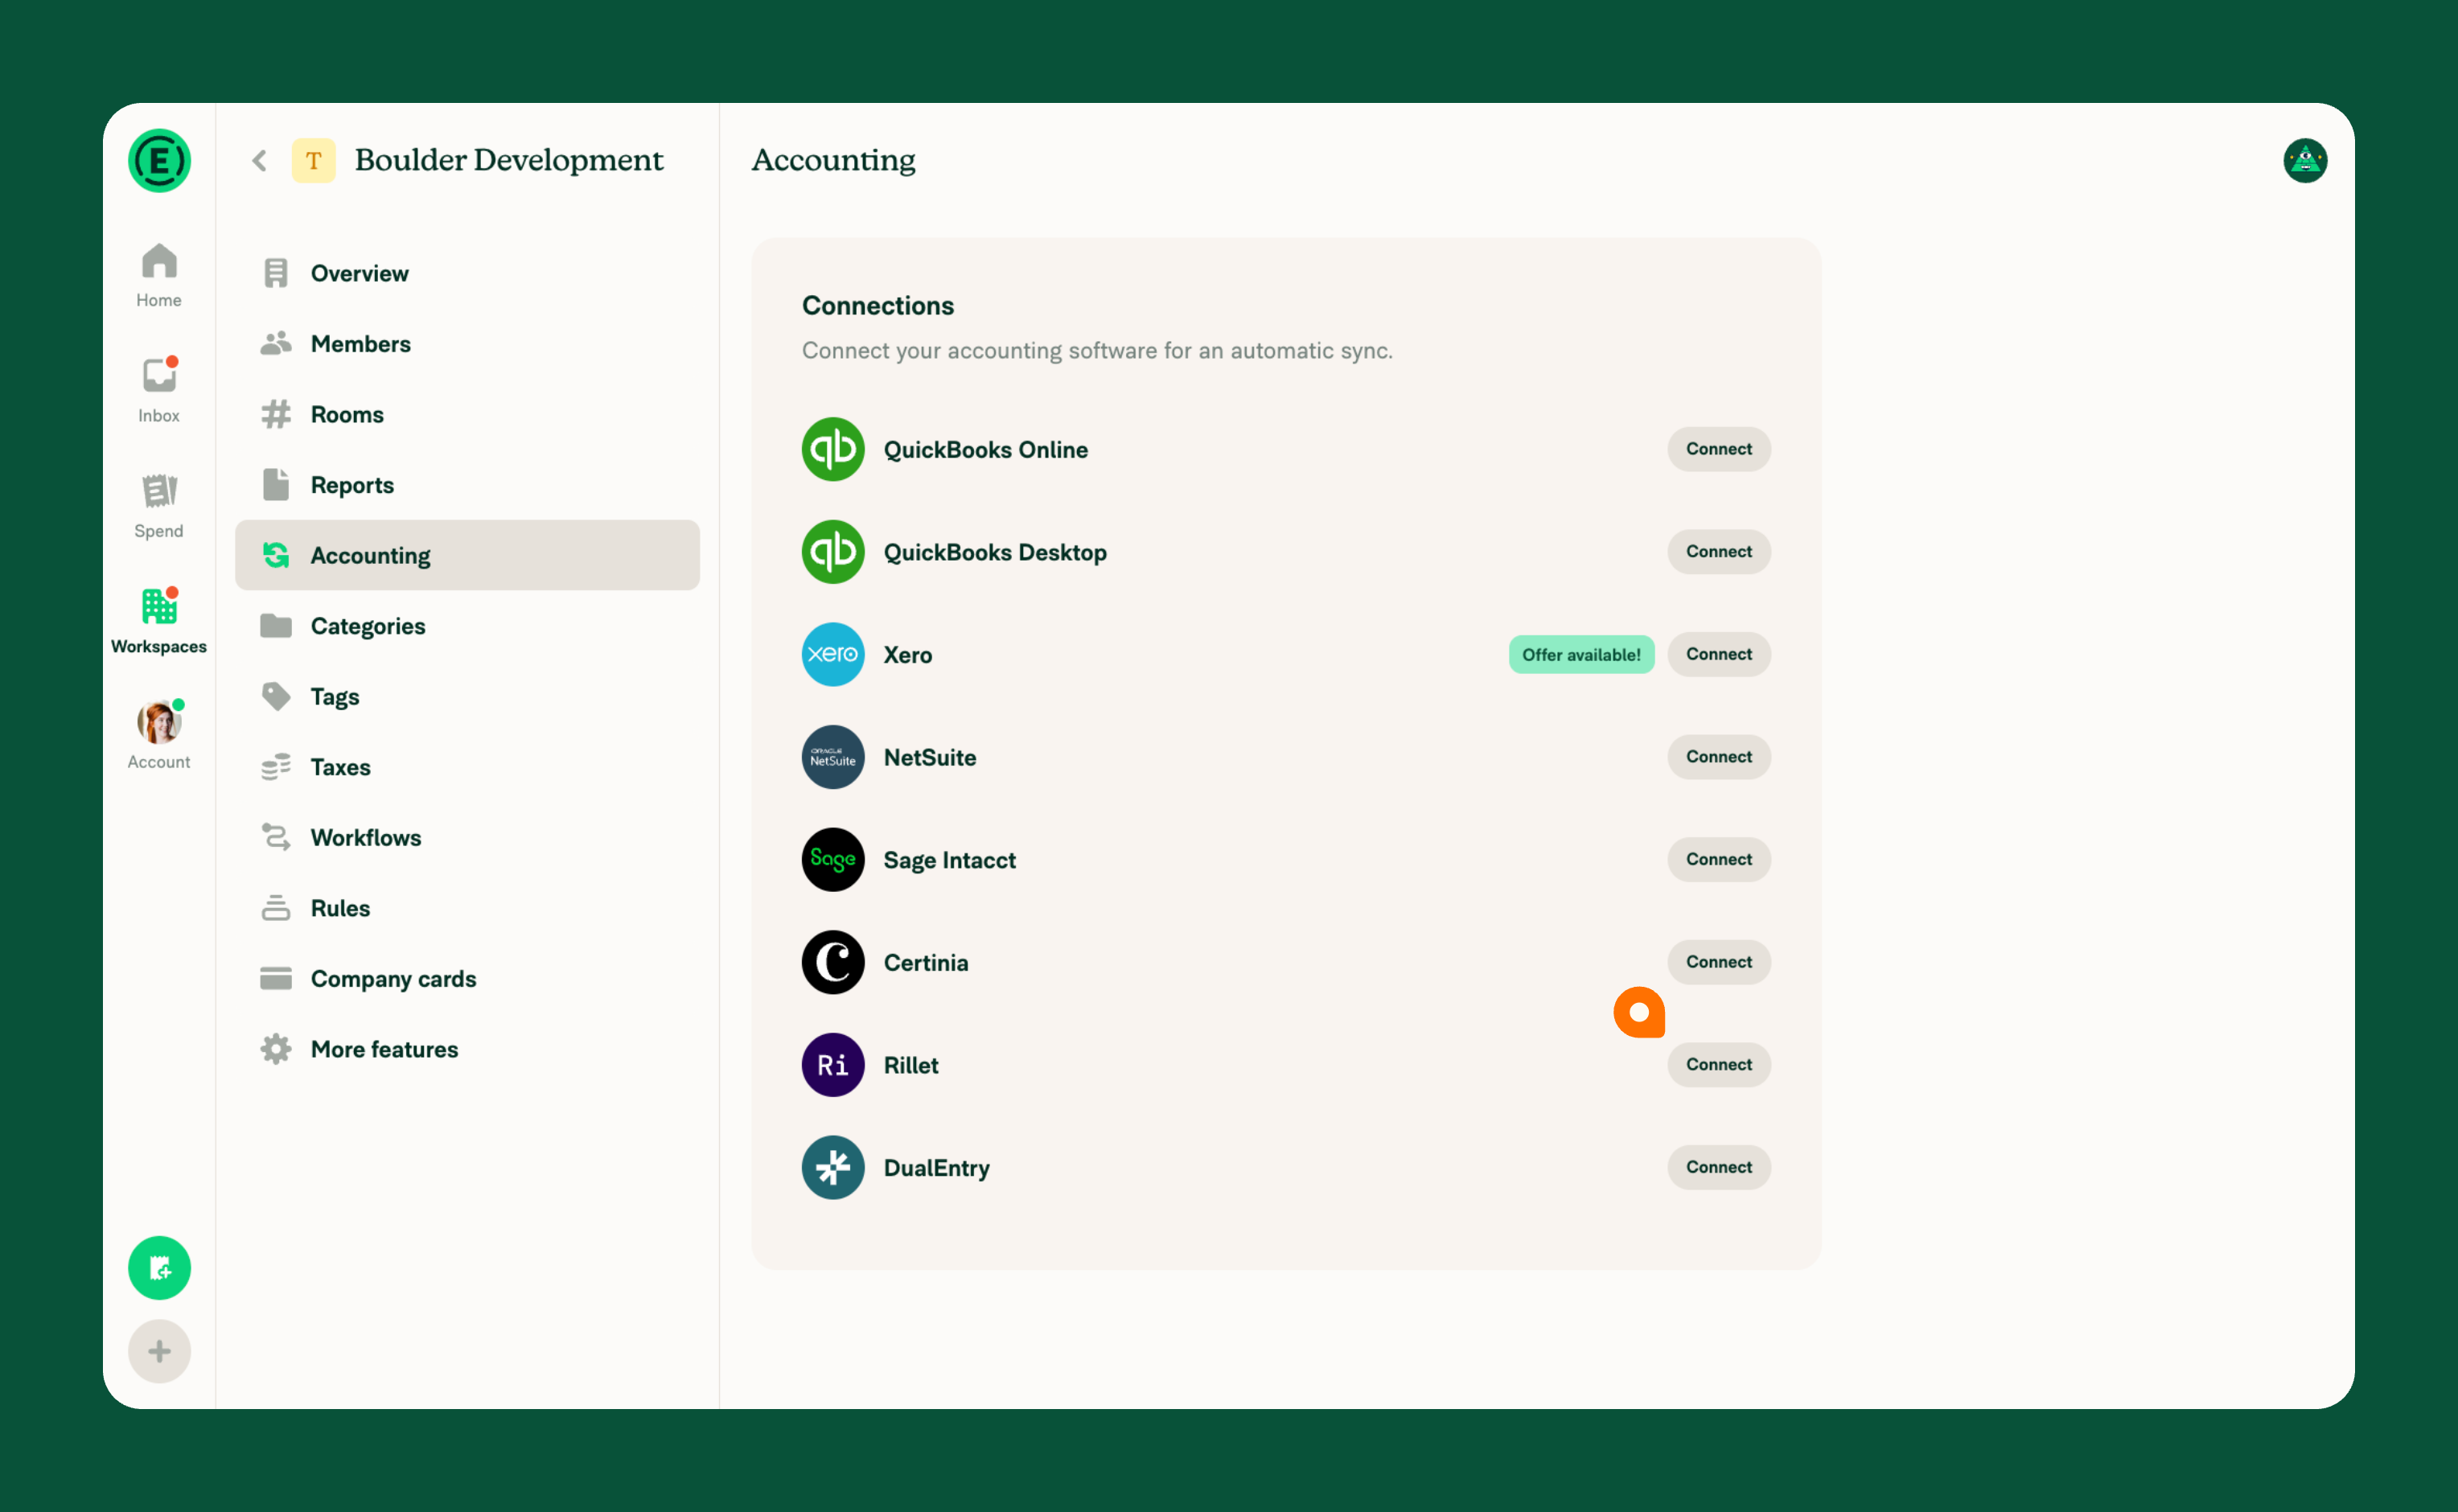Screen dimensions: 2458x1512
Task: Go to Home in left rail
Action: coord(159,275)
